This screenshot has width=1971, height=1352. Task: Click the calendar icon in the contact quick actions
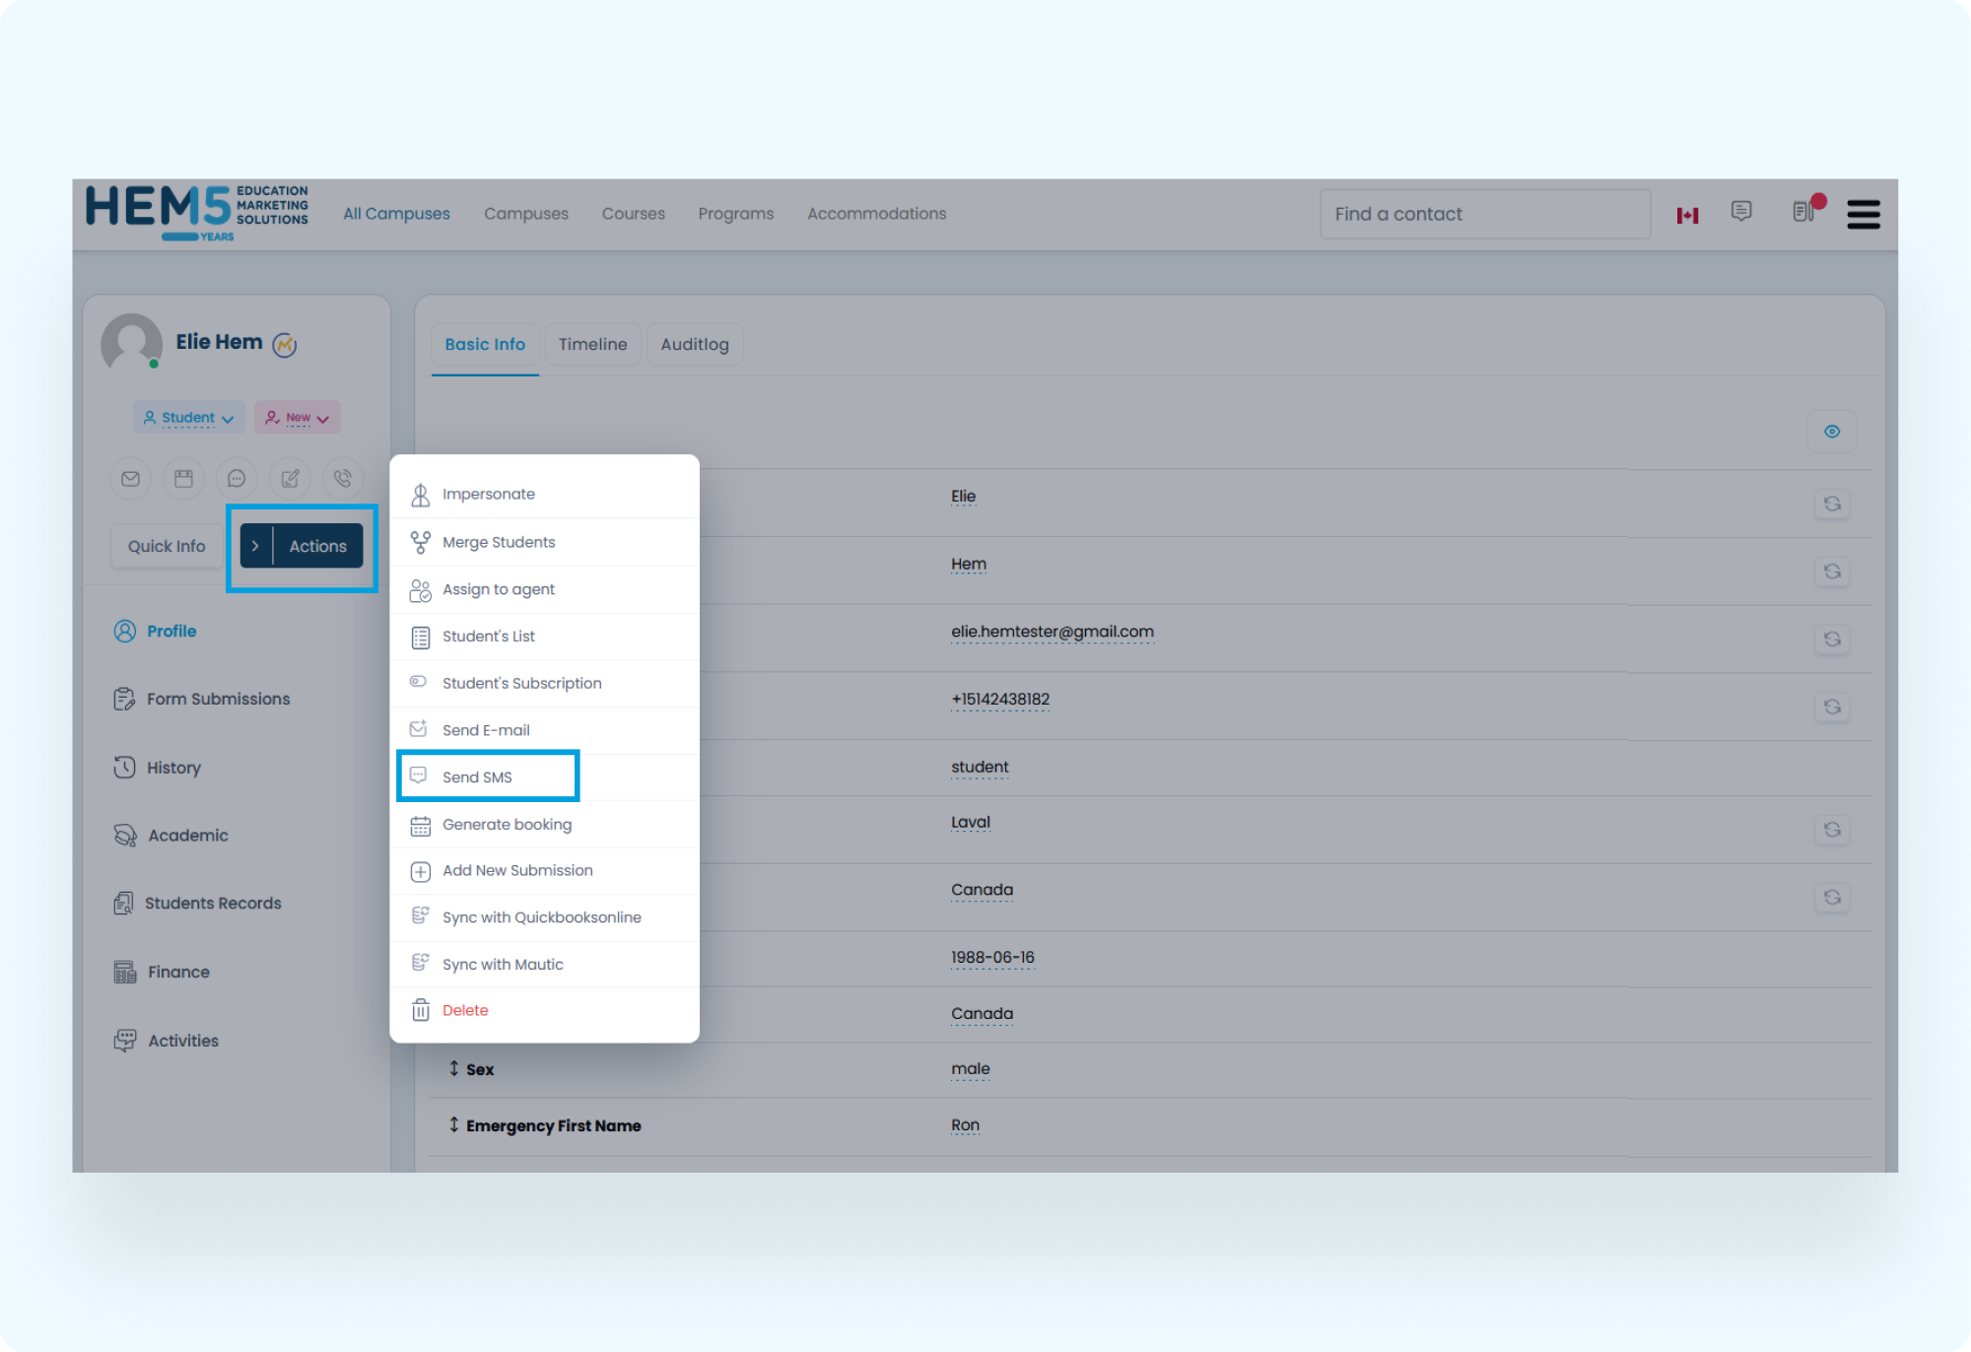183,479
